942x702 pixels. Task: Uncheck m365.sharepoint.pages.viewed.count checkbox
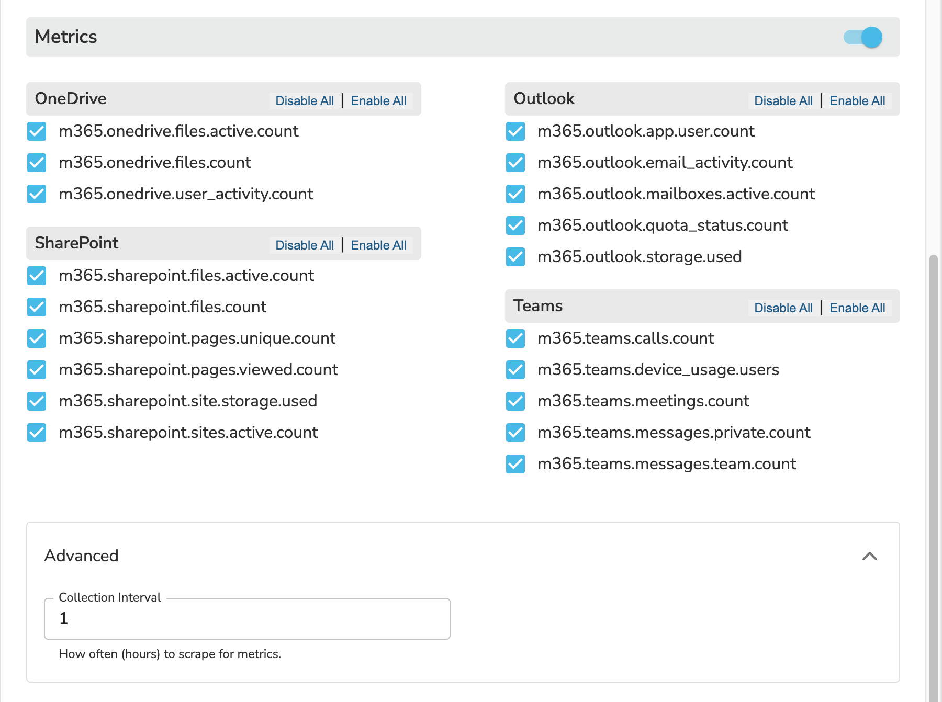pos(37,370)
